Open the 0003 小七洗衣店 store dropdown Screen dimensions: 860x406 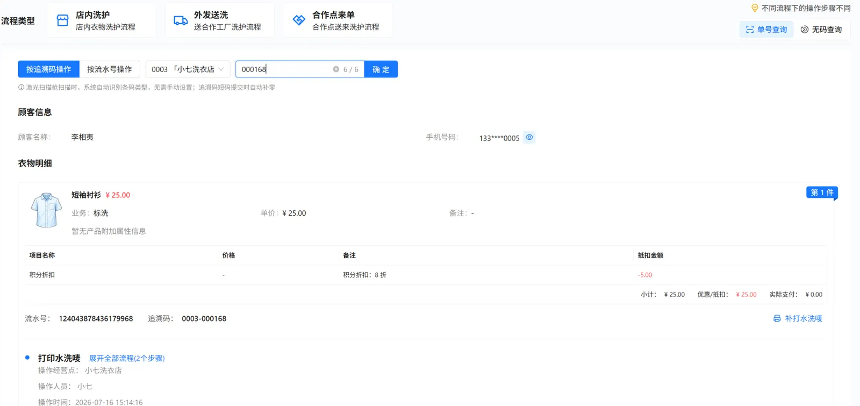[188, 69]
